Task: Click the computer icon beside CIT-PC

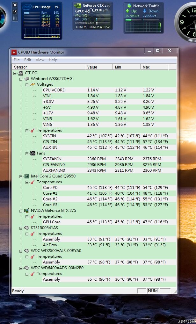Action: [x=21, y=73]
